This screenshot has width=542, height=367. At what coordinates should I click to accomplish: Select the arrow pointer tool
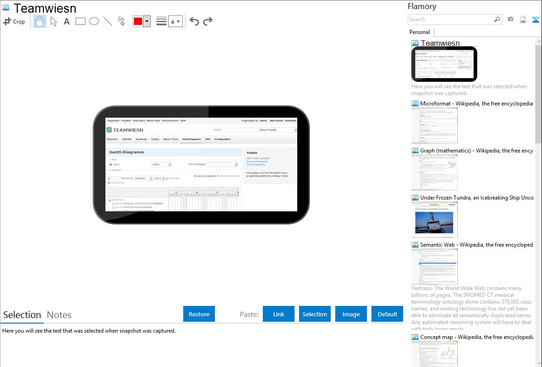tap(53, 21)
